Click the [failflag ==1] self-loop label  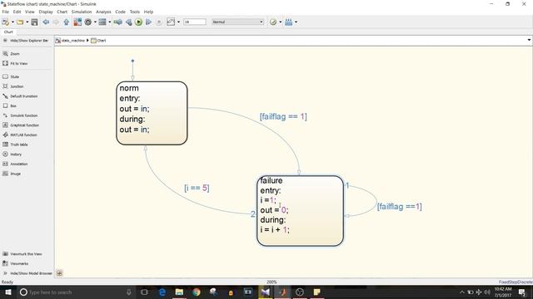400,207
